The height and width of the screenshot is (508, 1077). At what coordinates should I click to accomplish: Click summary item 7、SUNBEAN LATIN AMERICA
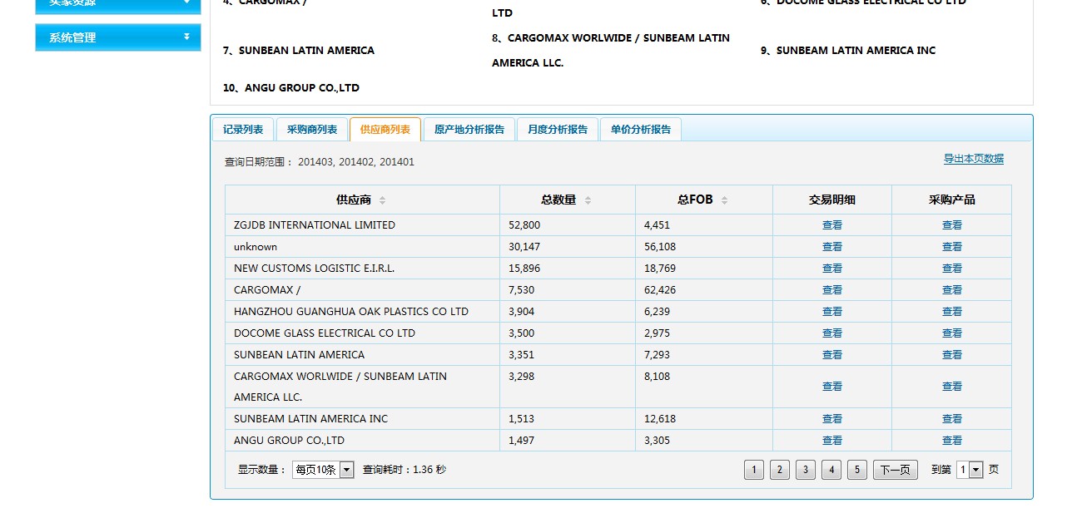pyautogui.click(x=299, y=51)
